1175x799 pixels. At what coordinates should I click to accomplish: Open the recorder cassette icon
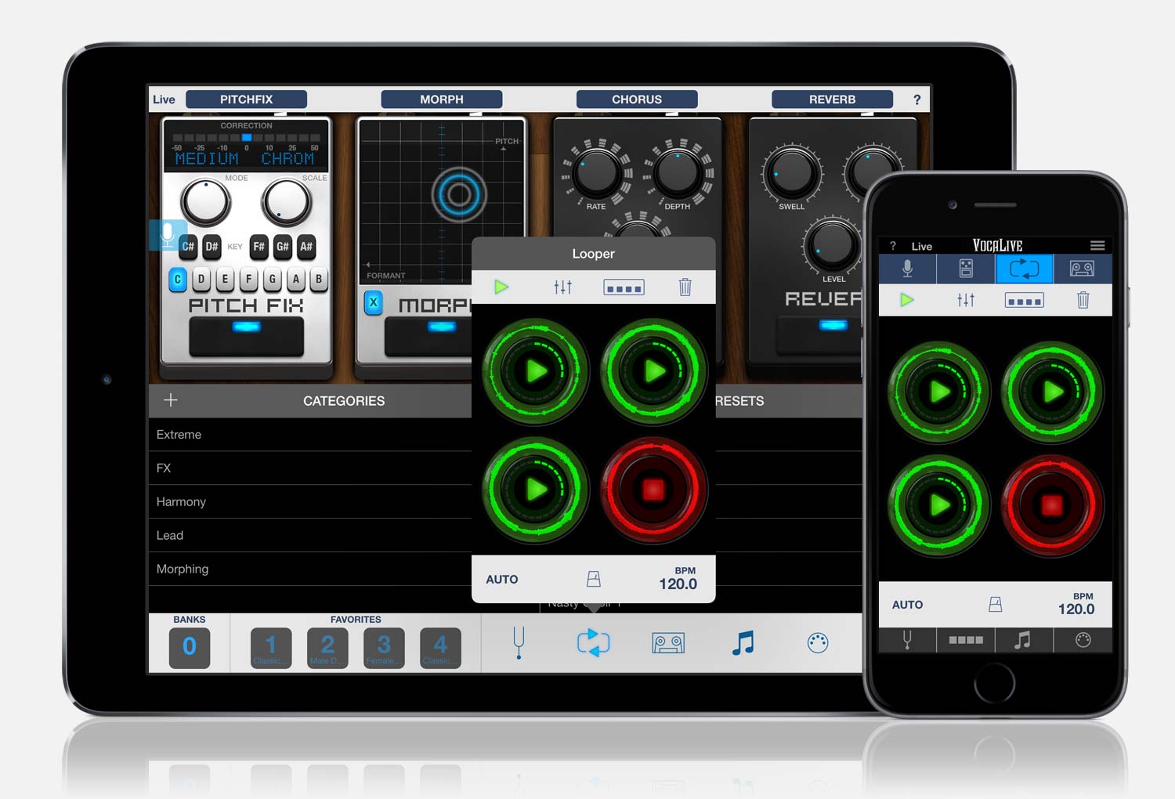[x=667, y=642]
